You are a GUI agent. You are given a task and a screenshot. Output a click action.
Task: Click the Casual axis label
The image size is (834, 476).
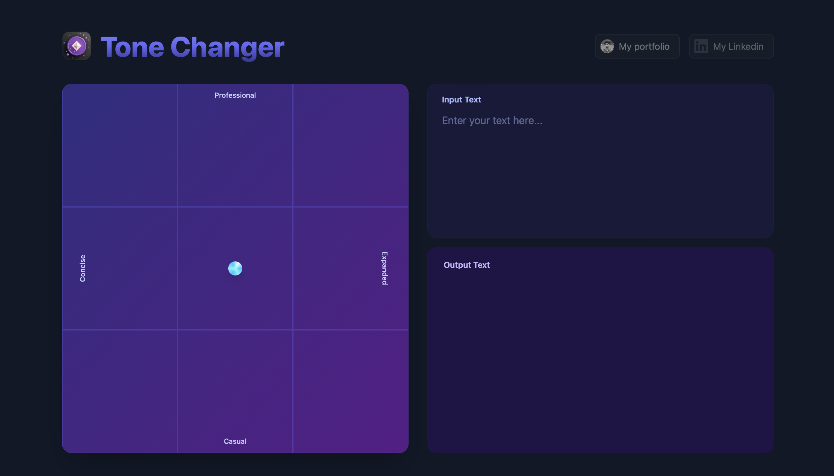coord(235,441)
